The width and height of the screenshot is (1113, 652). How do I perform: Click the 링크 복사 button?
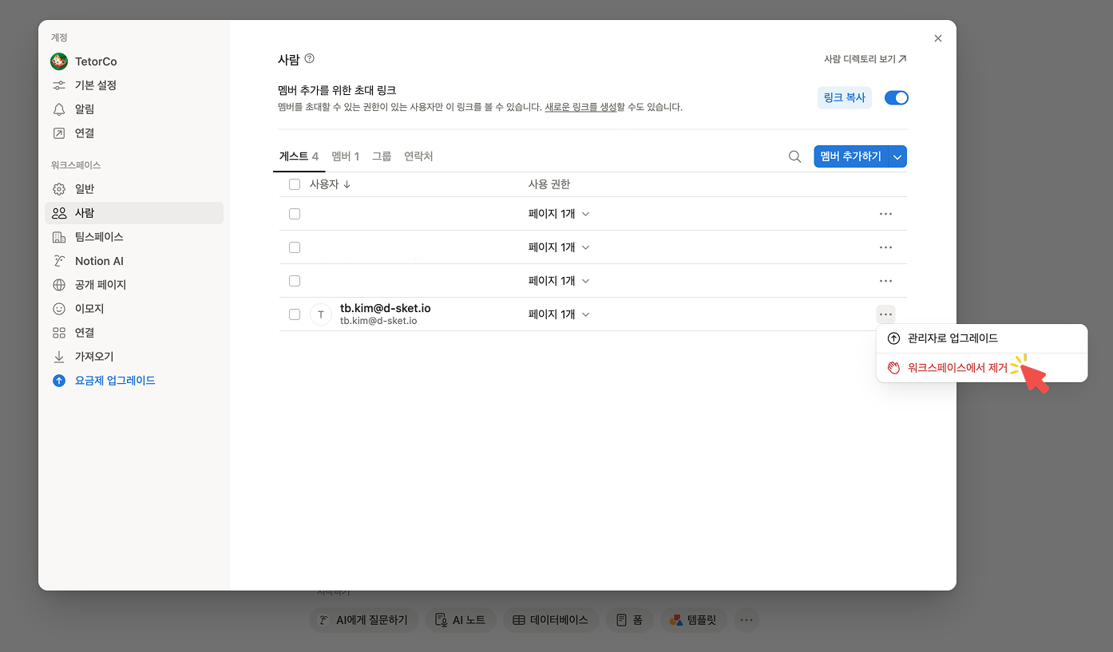click(844, 97)
